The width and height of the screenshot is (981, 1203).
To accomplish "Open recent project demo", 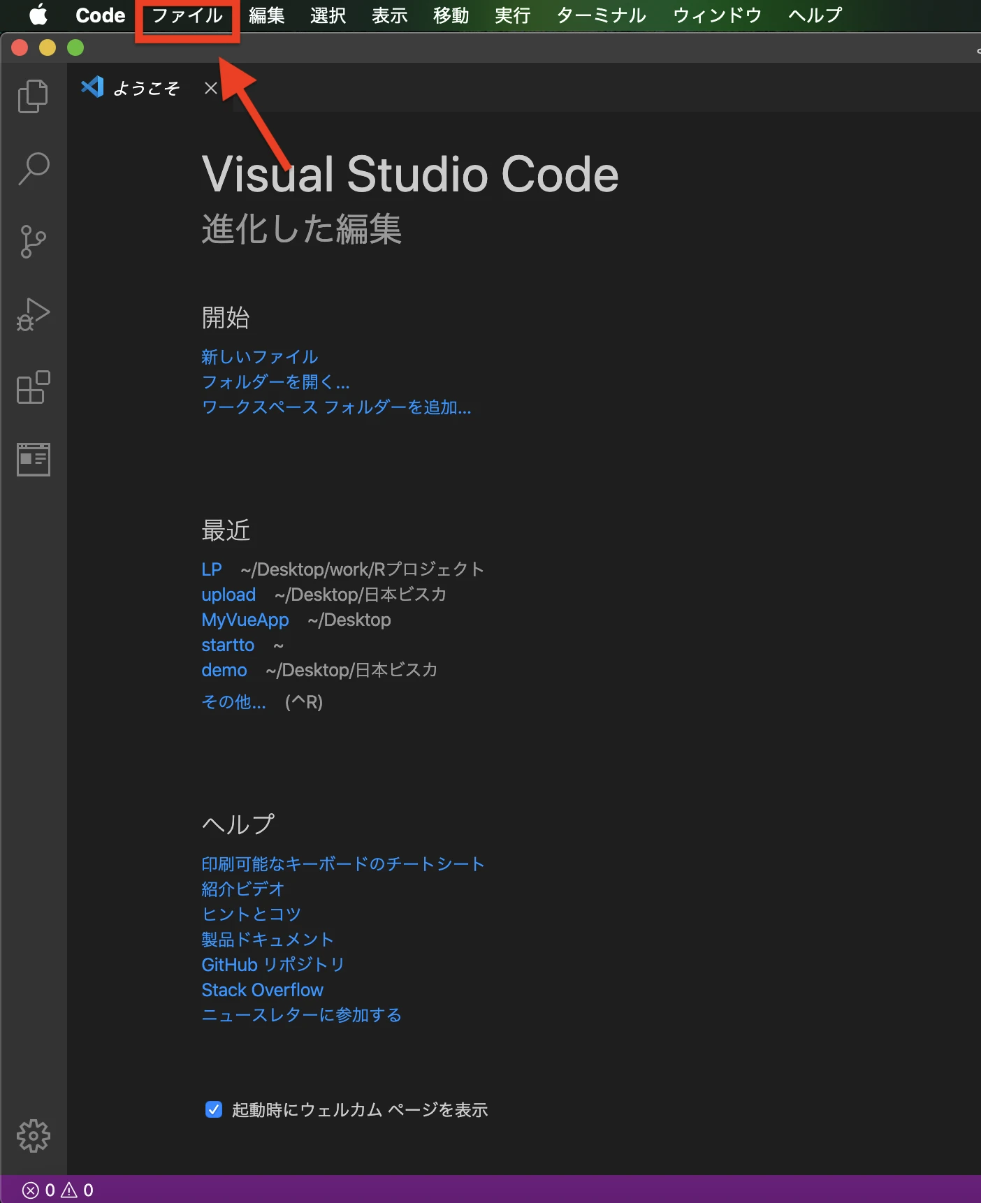I will pyautogui.click(x=224, y=670).
